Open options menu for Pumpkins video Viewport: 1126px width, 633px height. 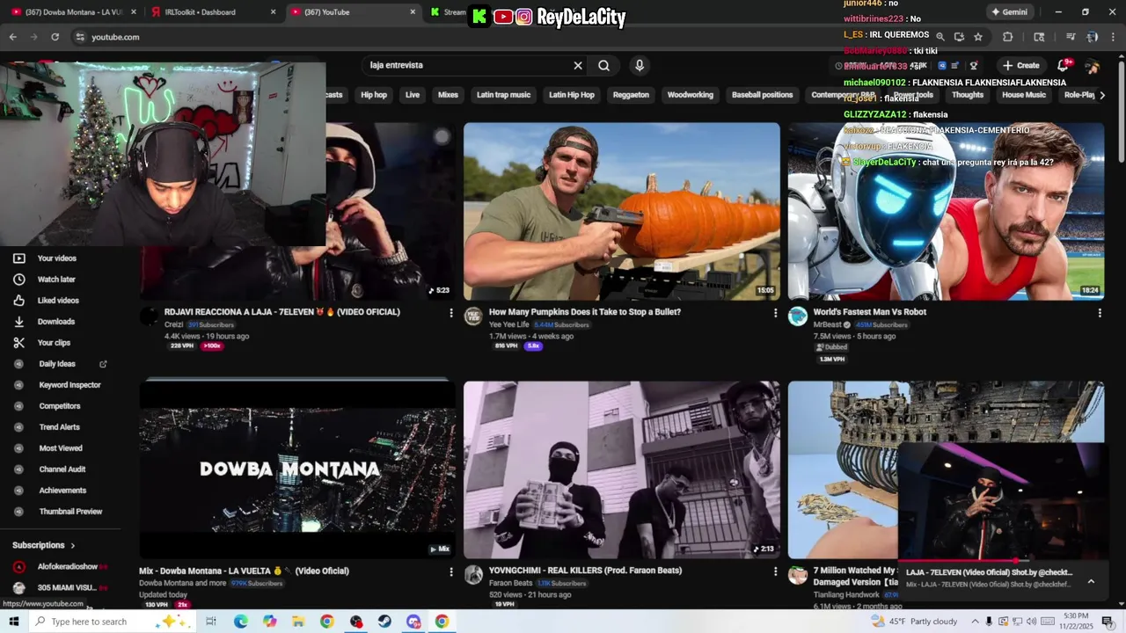(x=775, y=313)
